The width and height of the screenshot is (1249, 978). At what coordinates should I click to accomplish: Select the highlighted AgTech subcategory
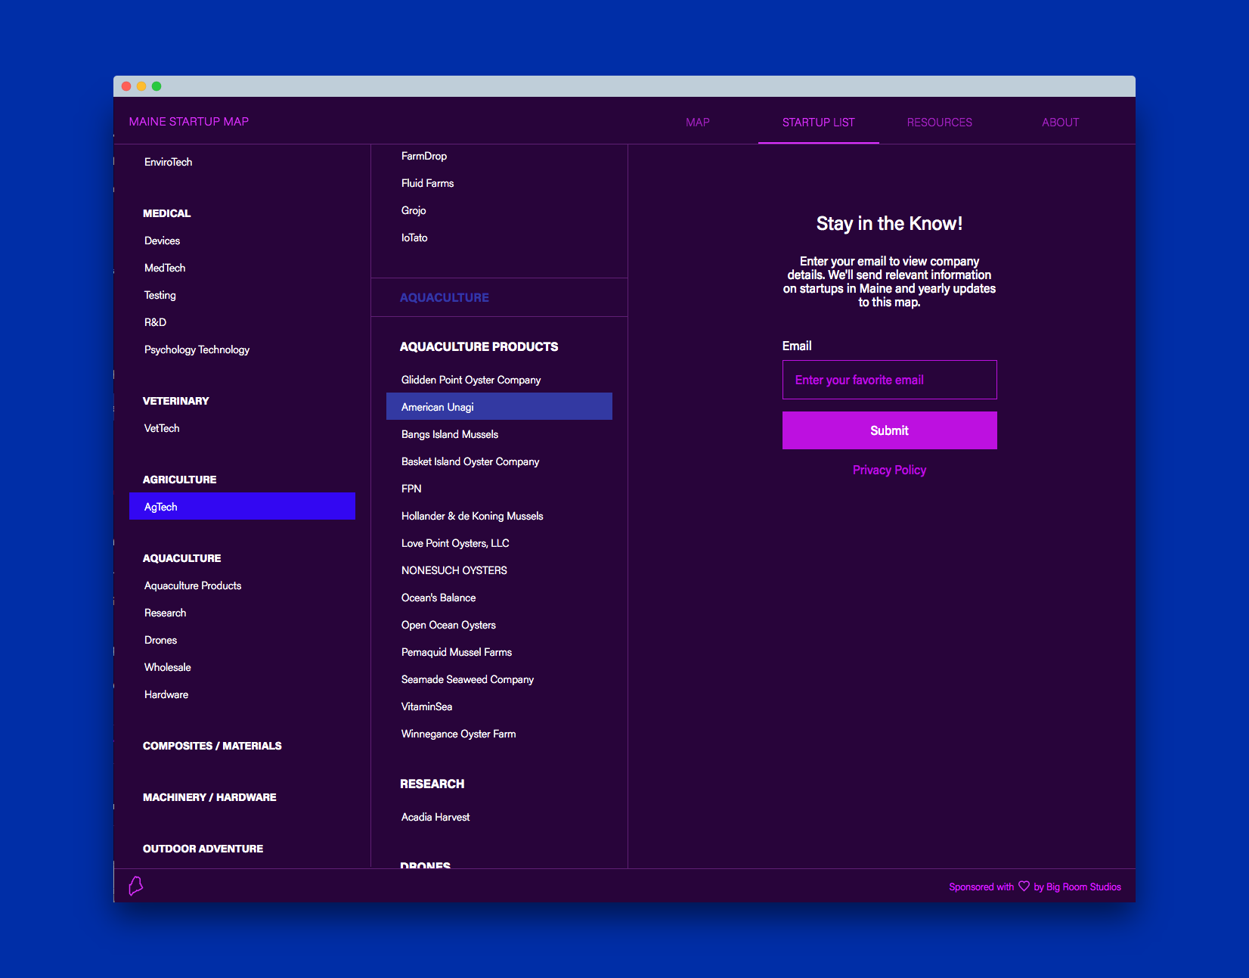[242, 506]
